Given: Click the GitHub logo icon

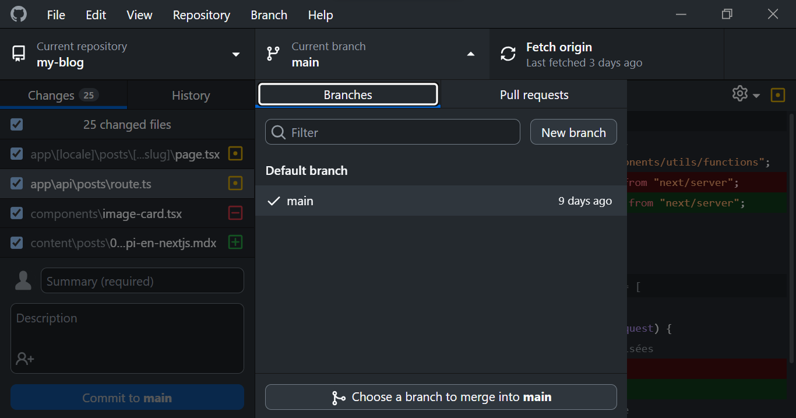Looking at the screenshot, I should [x=19, y=15].
